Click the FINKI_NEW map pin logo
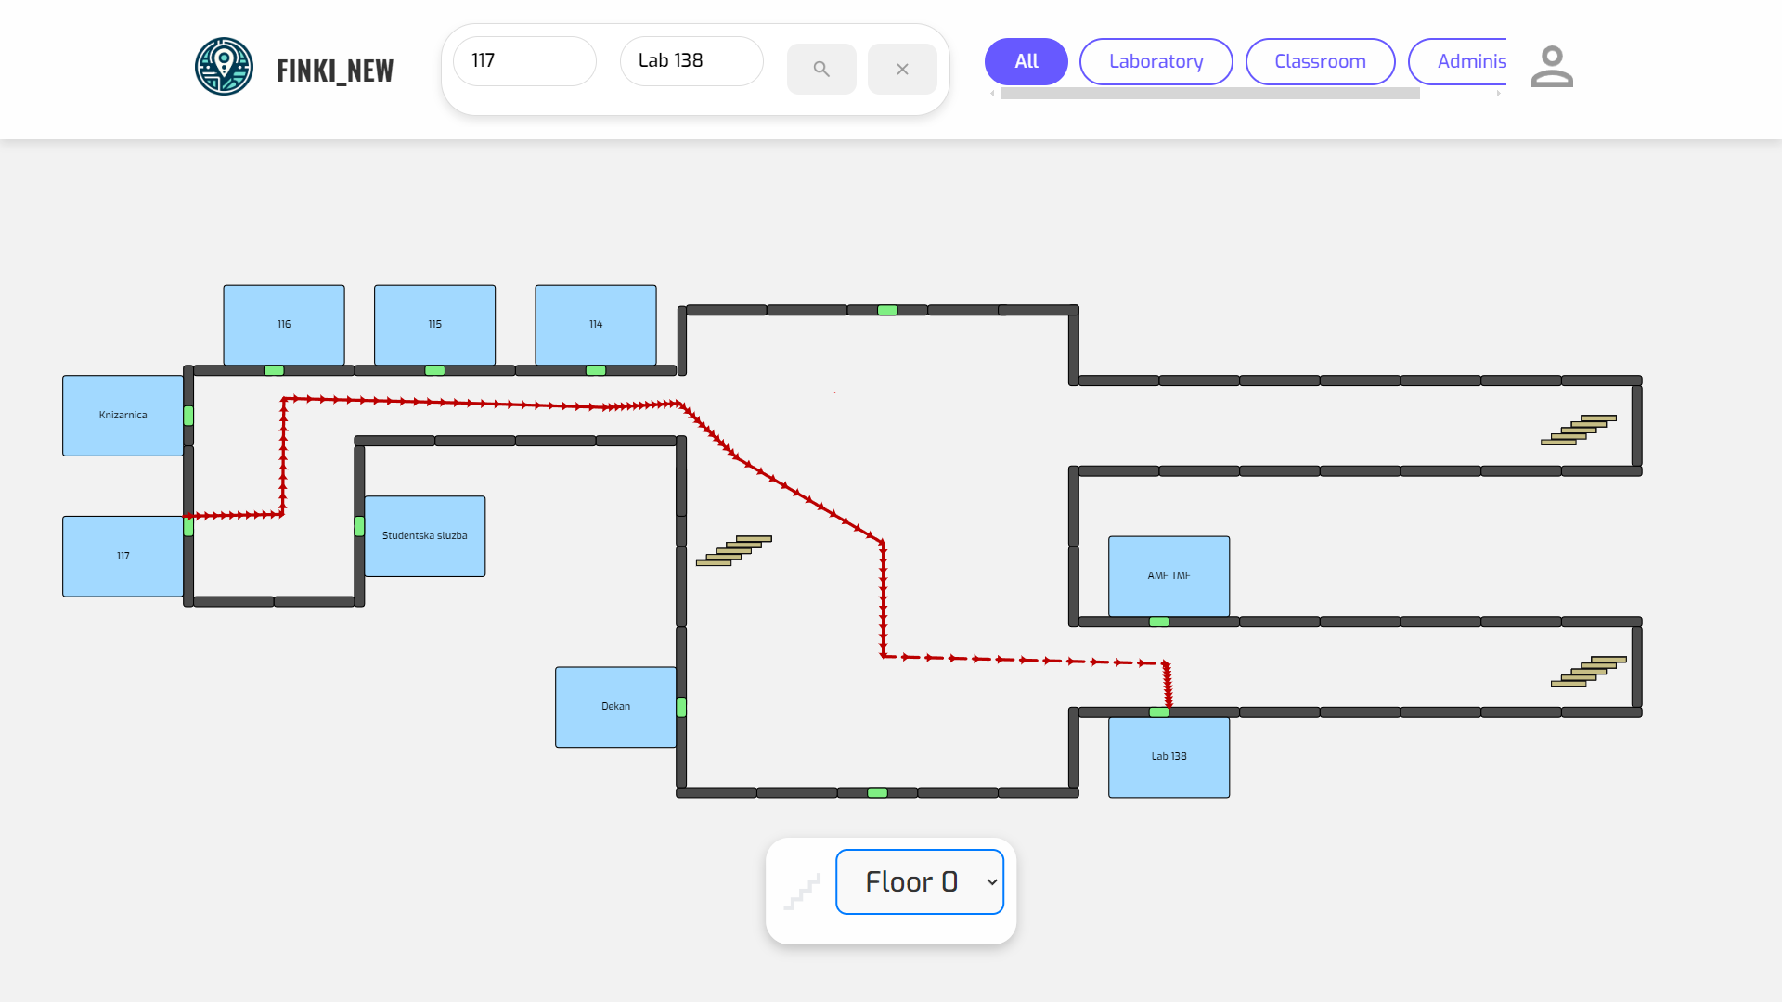 click(224, 67)
